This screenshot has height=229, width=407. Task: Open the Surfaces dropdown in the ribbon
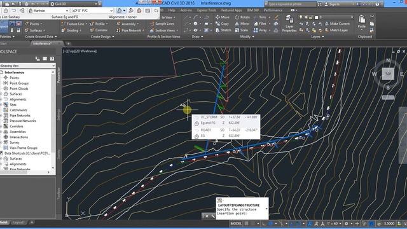coord(35,31)
